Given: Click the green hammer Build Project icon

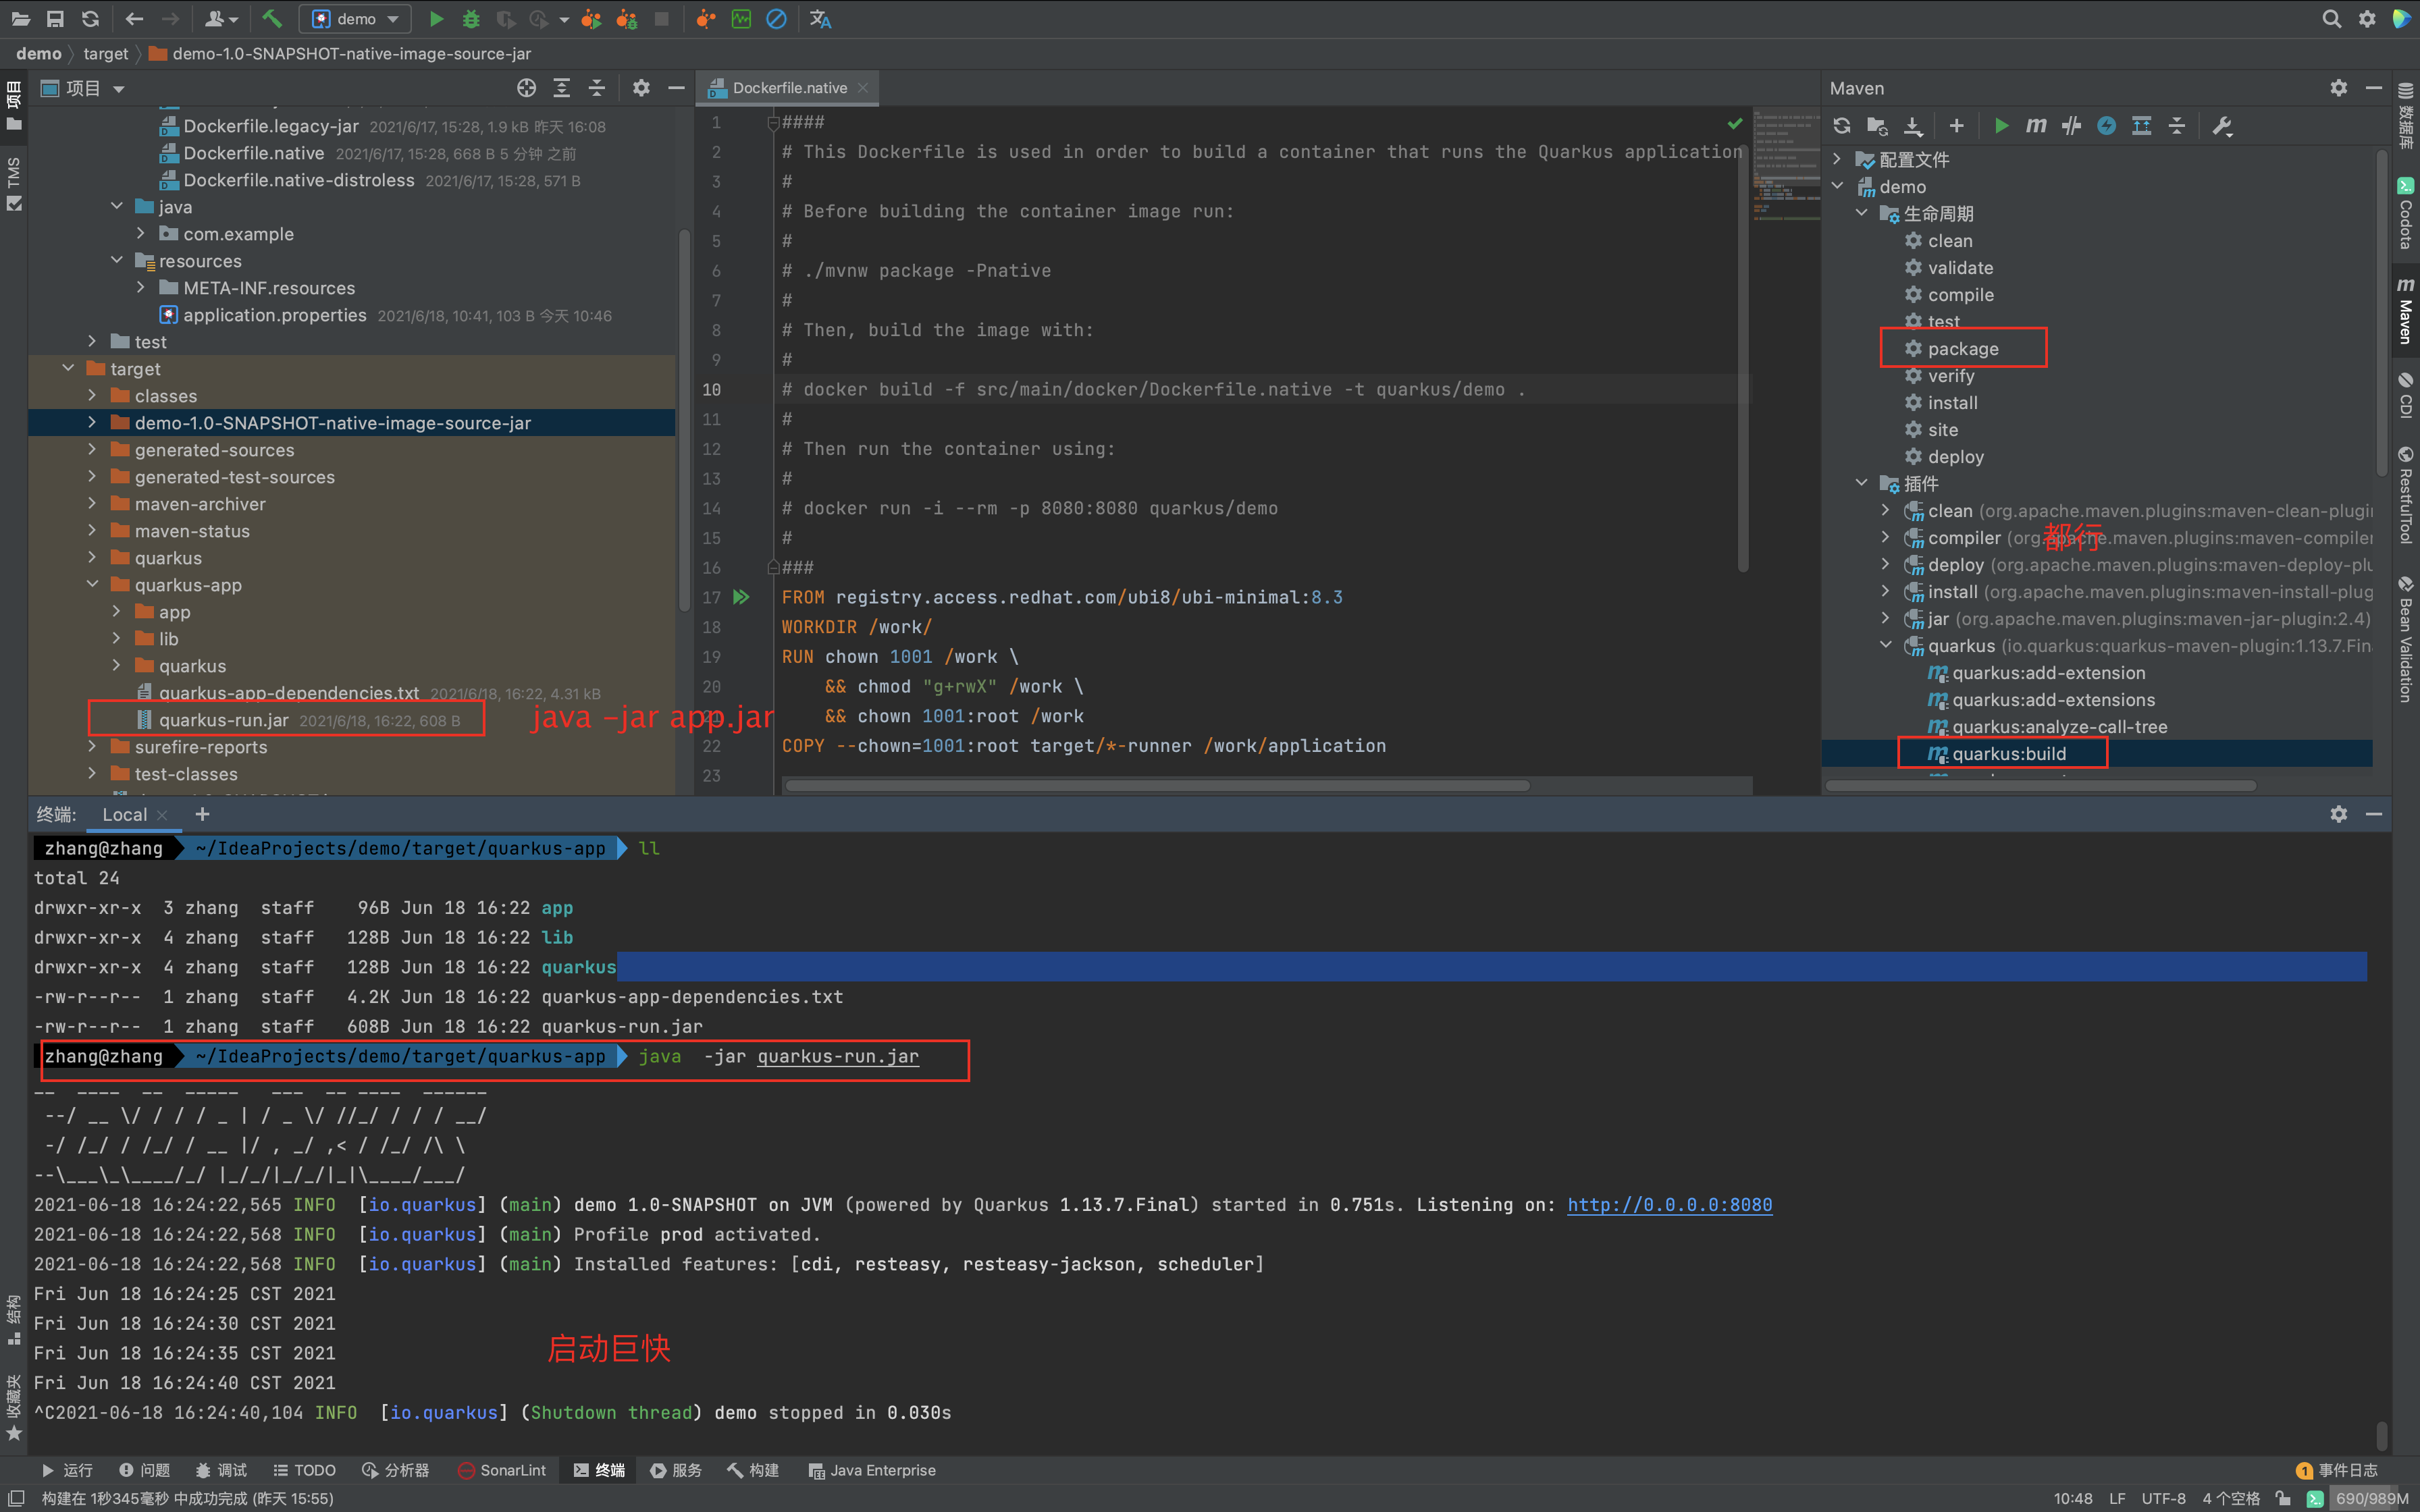Looking at the screenshot, I should tap(272, 19).
